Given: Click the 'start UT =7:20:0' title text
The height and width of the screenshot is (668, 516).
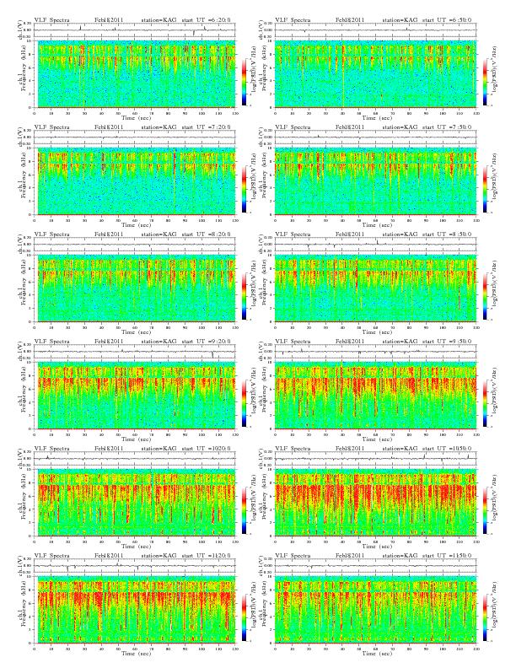Looking at the screenshot, I should tap(206, 127).
